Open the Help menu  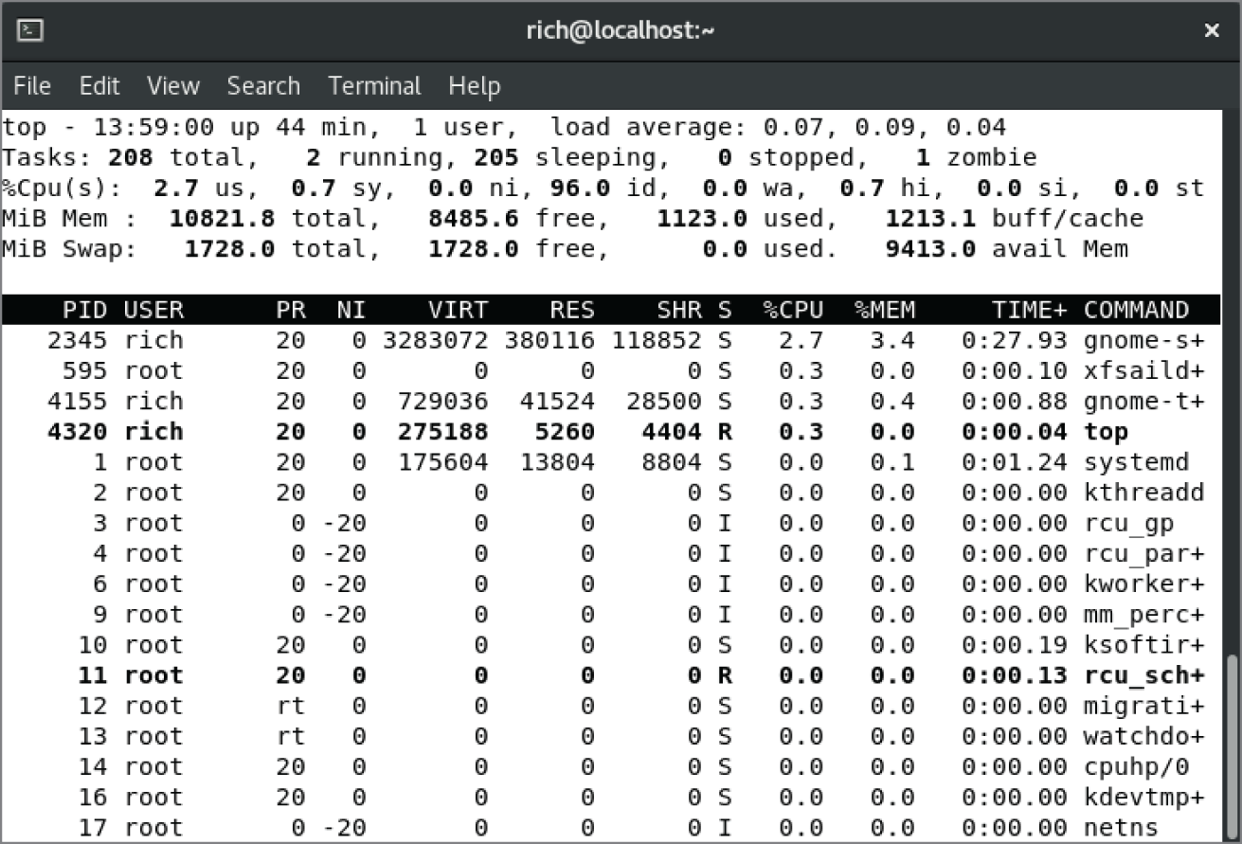pos(474,86)
